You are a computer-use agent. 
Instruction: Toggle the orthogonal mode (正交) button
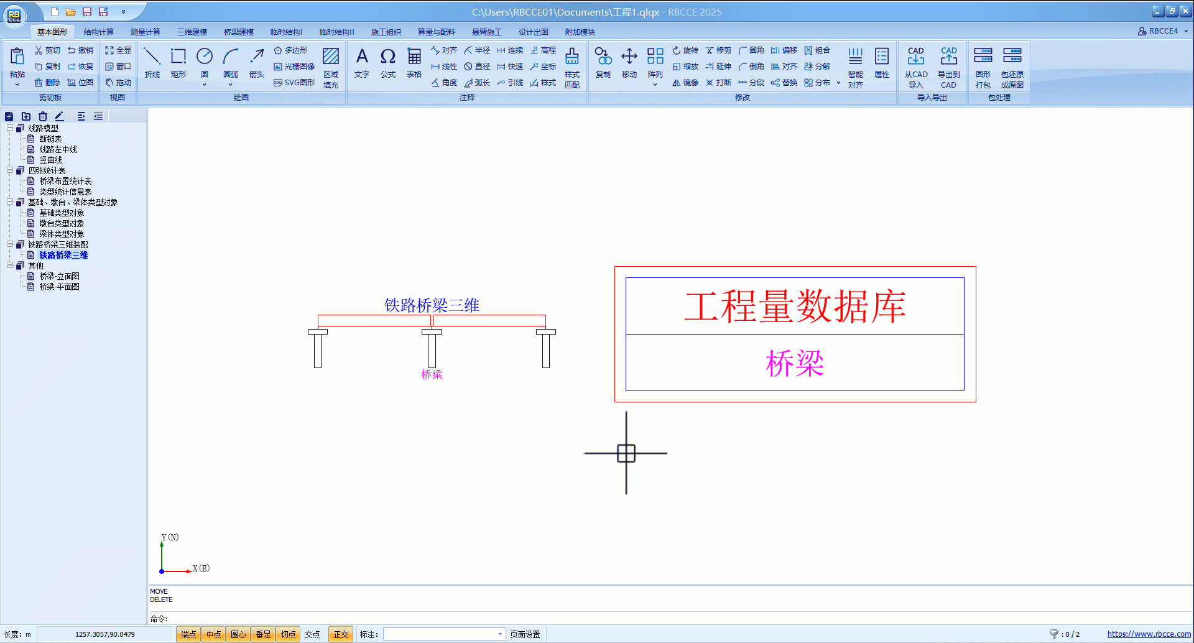click(341, 634)
